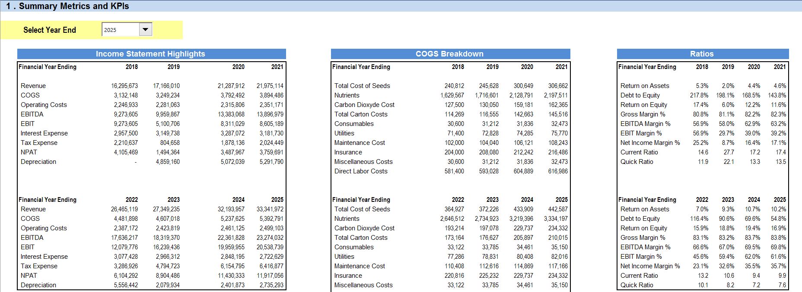Select the 2019 Current Ratio 27.7
The height and width of the screenshot is (292, 802).
pos(729,152)
